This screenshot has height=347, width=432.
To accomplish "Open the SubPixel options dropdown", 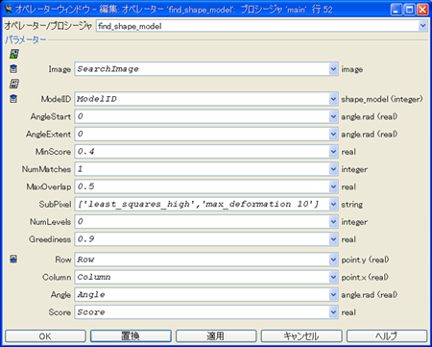I will (333, 204).
